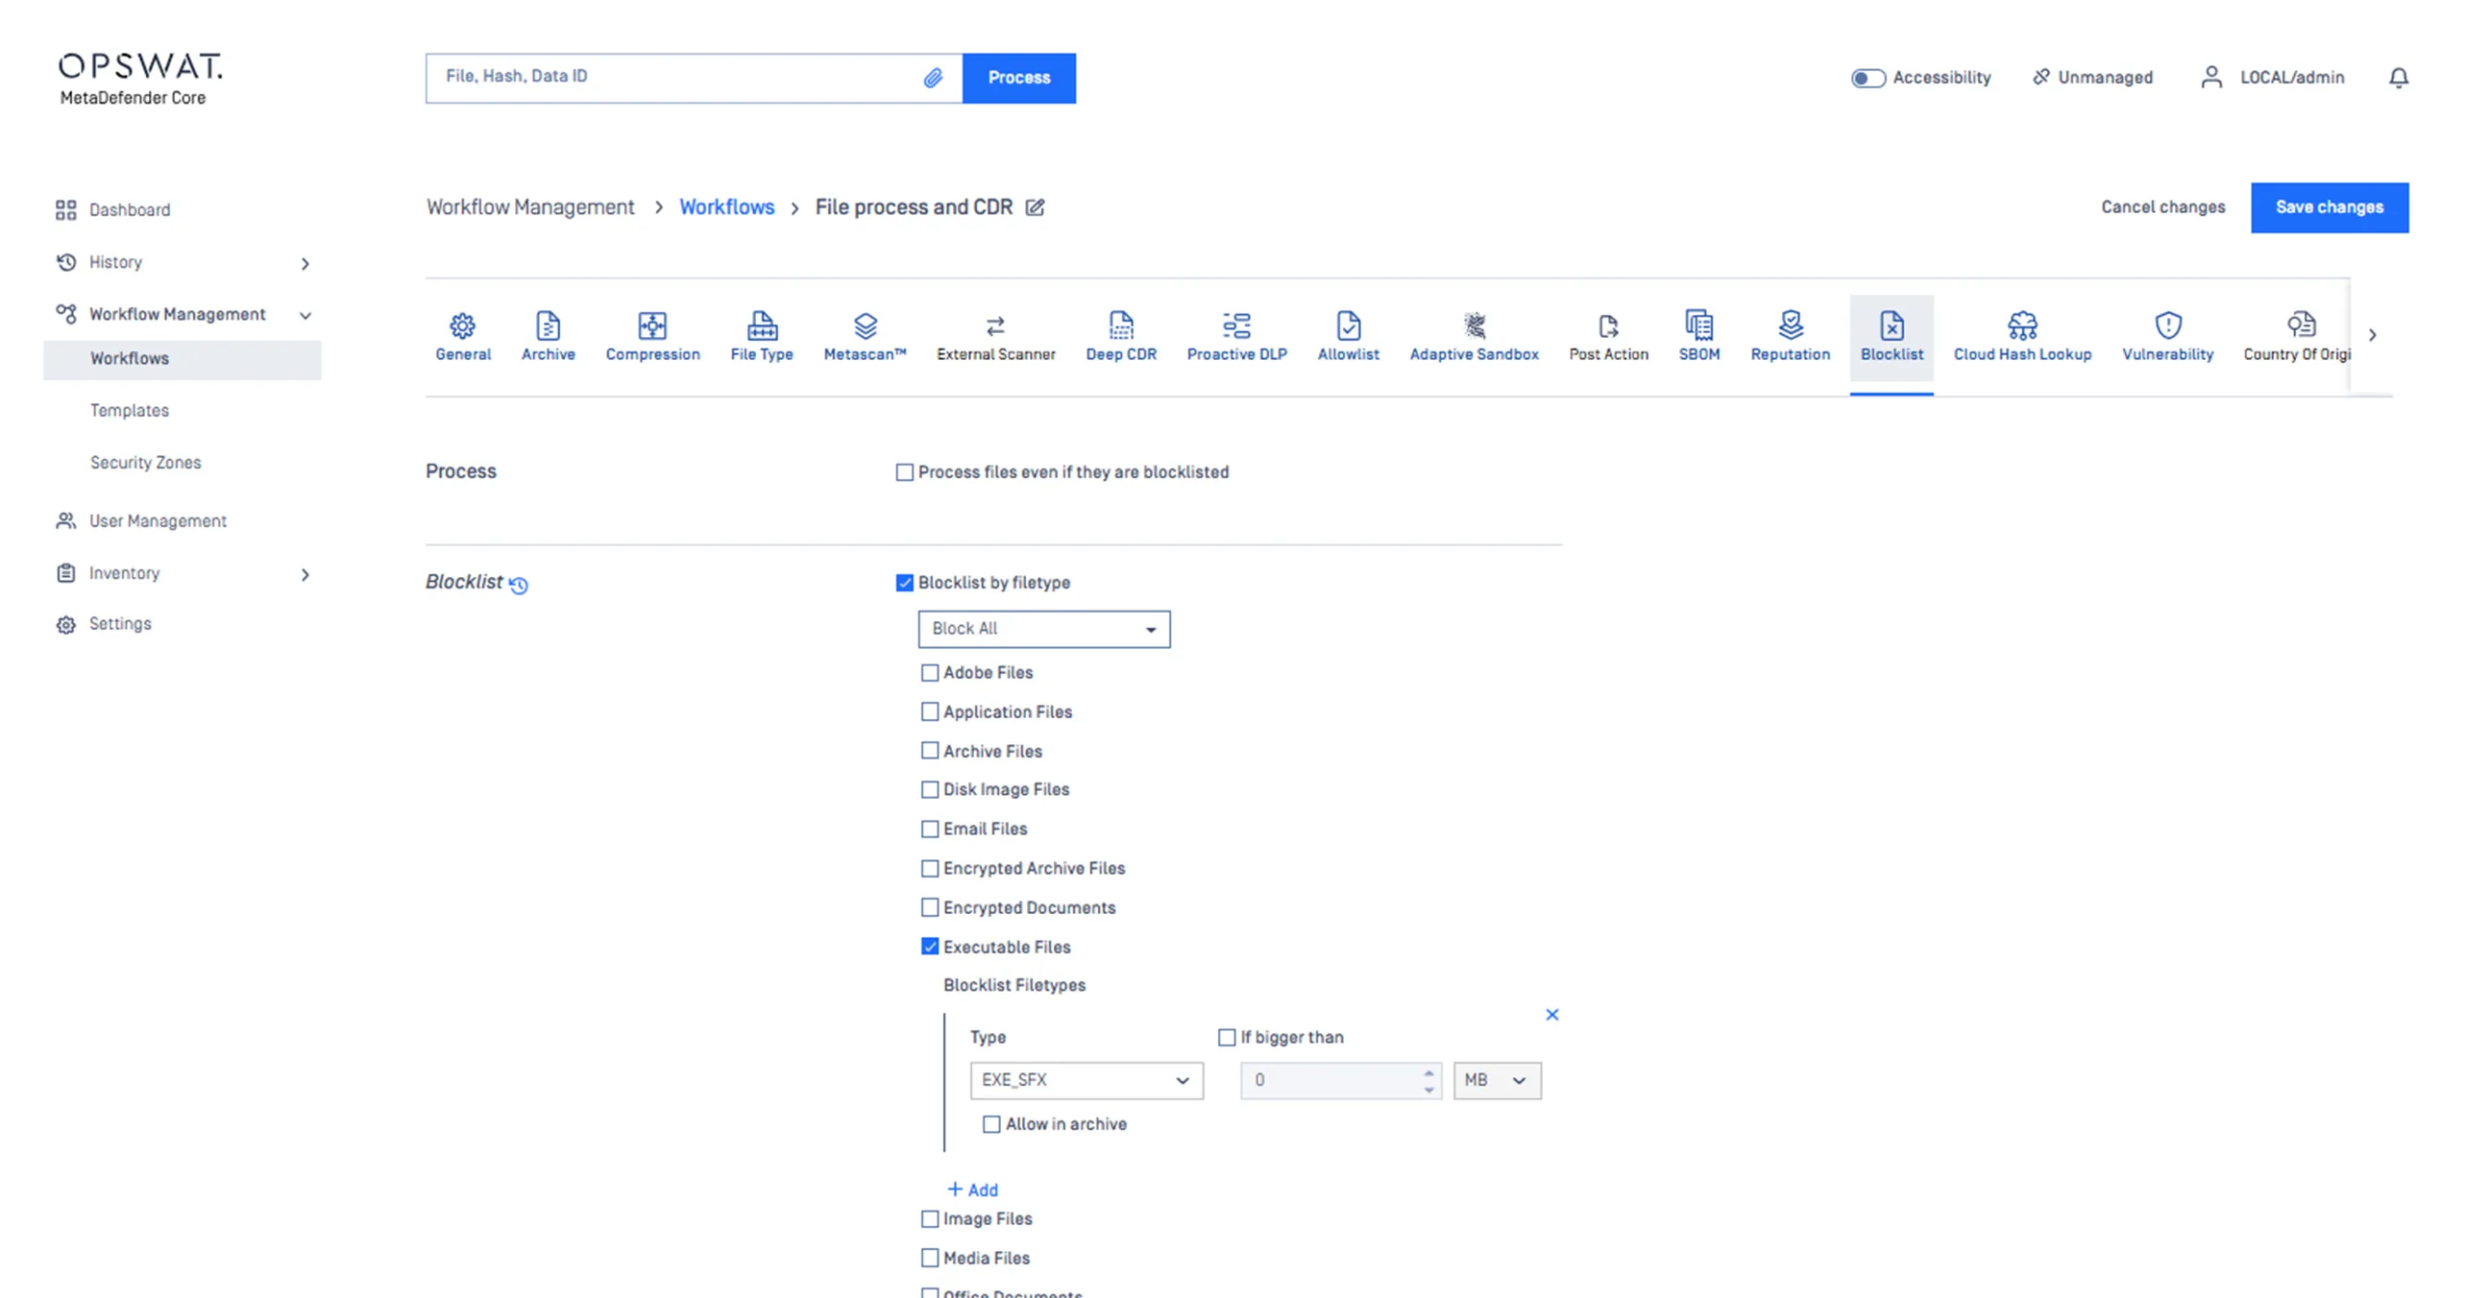Open the EXE_SFX type dropdown

tap(1086, 1080)
